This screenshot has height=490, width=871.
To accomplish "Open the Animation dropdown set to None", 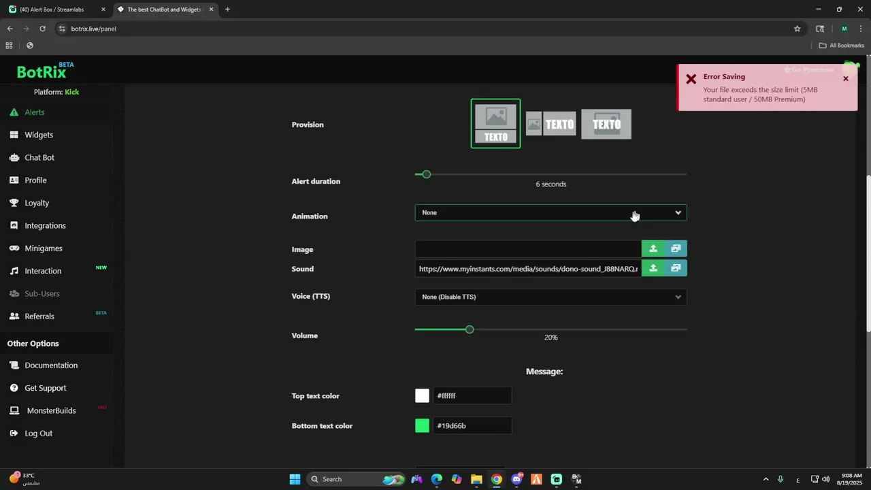I will pyautogui.click(x=550, y=212).
